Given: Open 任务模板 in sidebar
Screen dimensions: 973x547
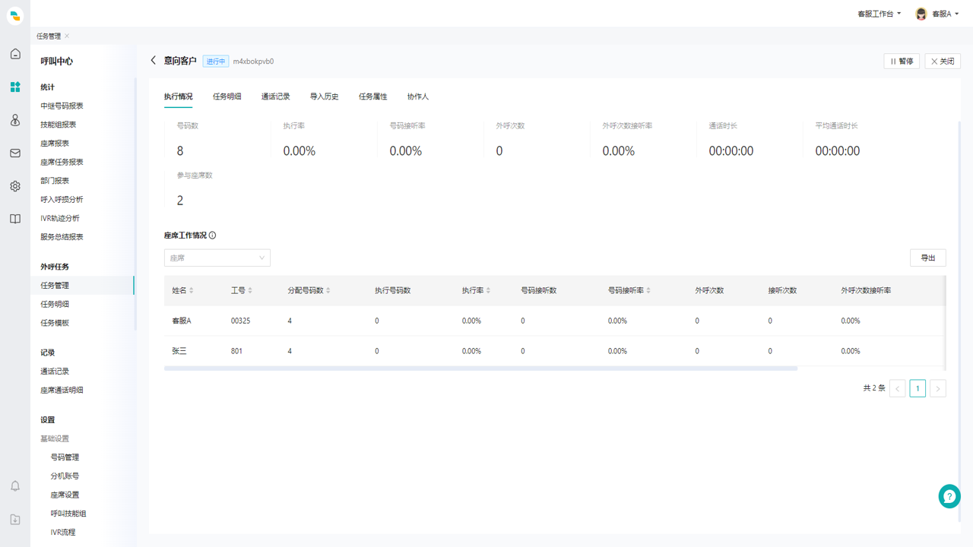Looking at the screenshot, I should coord(55,323).
